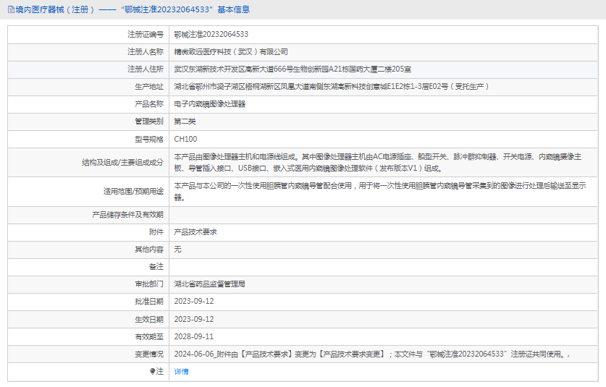Click the 型号规格 field label
606x387 pixels.
coord(149,139)
